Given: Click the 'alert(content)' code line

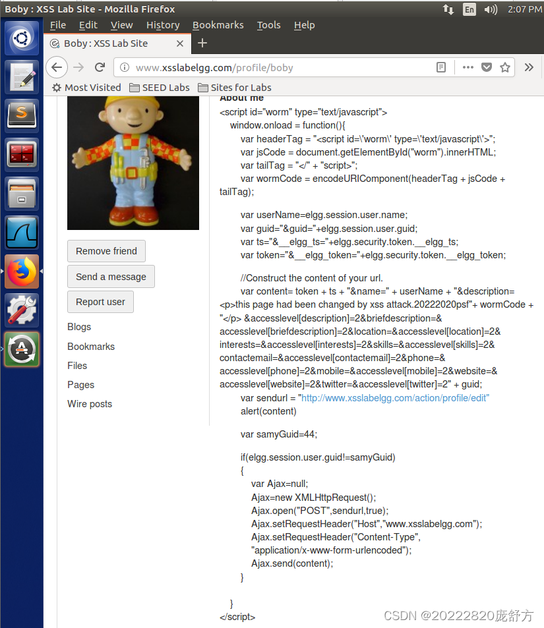Looking at the screenshot, I should tap(268, 411).
